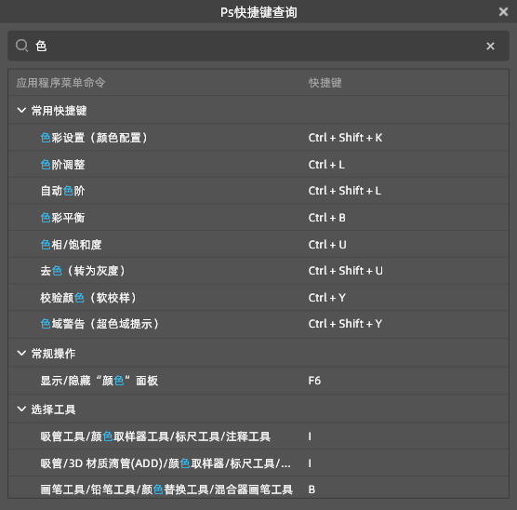Click the Ctrl + Shift + L shortcut text
The width and height of the screenshot is (517, 510).
coord(345,191)
